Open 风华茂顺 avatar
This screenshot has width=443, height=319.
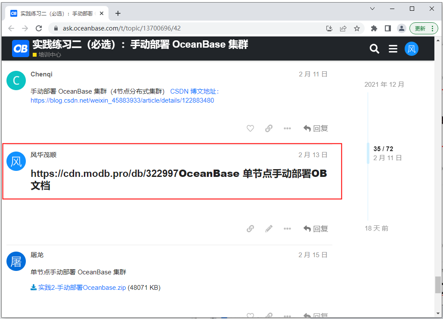coord(16,161)
